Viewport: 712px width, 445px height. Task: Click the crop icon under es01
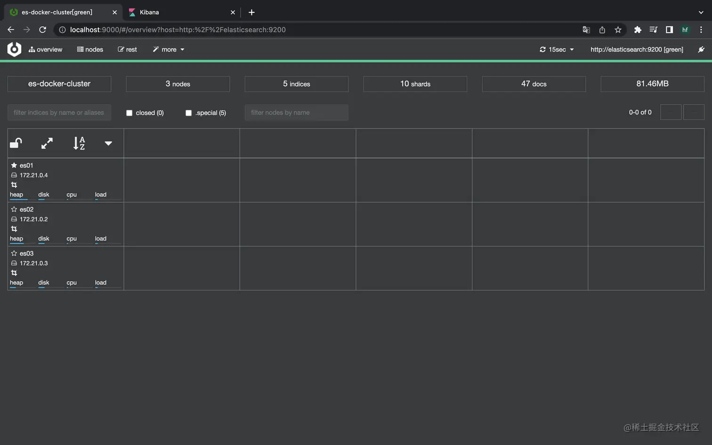[x=14, y=185]
